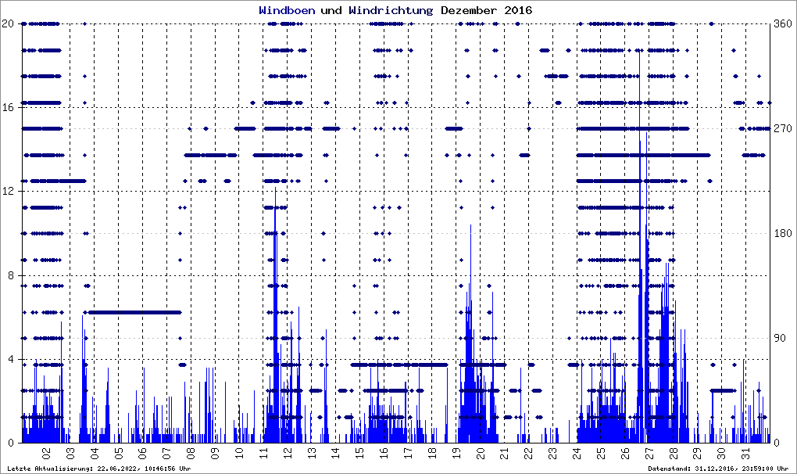Click day label 21 on x-axis

pyautogui.click(x=505, y=452)
